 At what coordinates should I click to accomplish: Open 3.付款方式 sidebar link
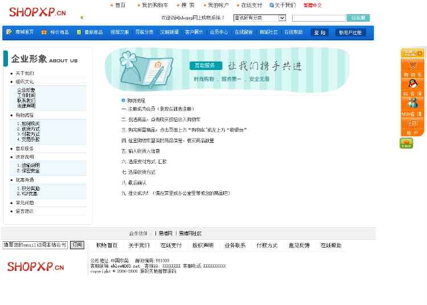[28, 134]
